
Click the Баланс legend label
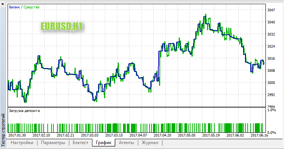(x=14, y=7)
